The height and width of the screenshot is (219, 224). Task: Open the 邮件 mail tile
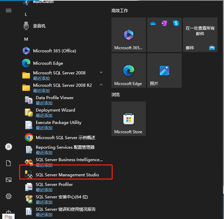[200, 35]
